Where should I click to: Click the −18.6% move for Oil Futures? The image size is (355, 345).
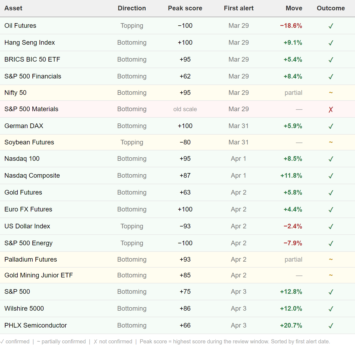[x=291, y=26]
